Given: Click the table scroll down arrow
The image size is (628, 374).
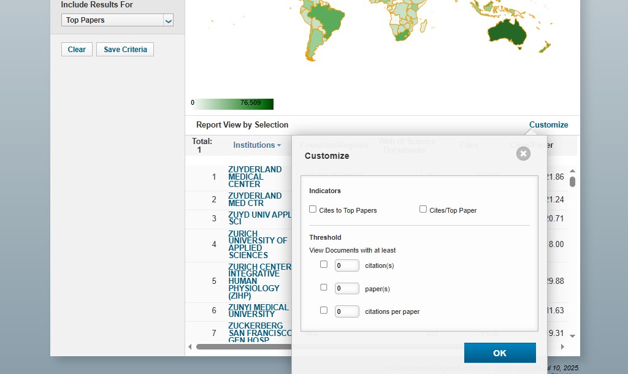Looking at the screenshot, I should [572, 337].
